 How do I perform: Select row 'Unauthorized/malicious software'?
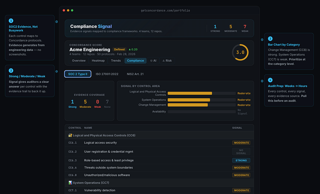[160, 175]
